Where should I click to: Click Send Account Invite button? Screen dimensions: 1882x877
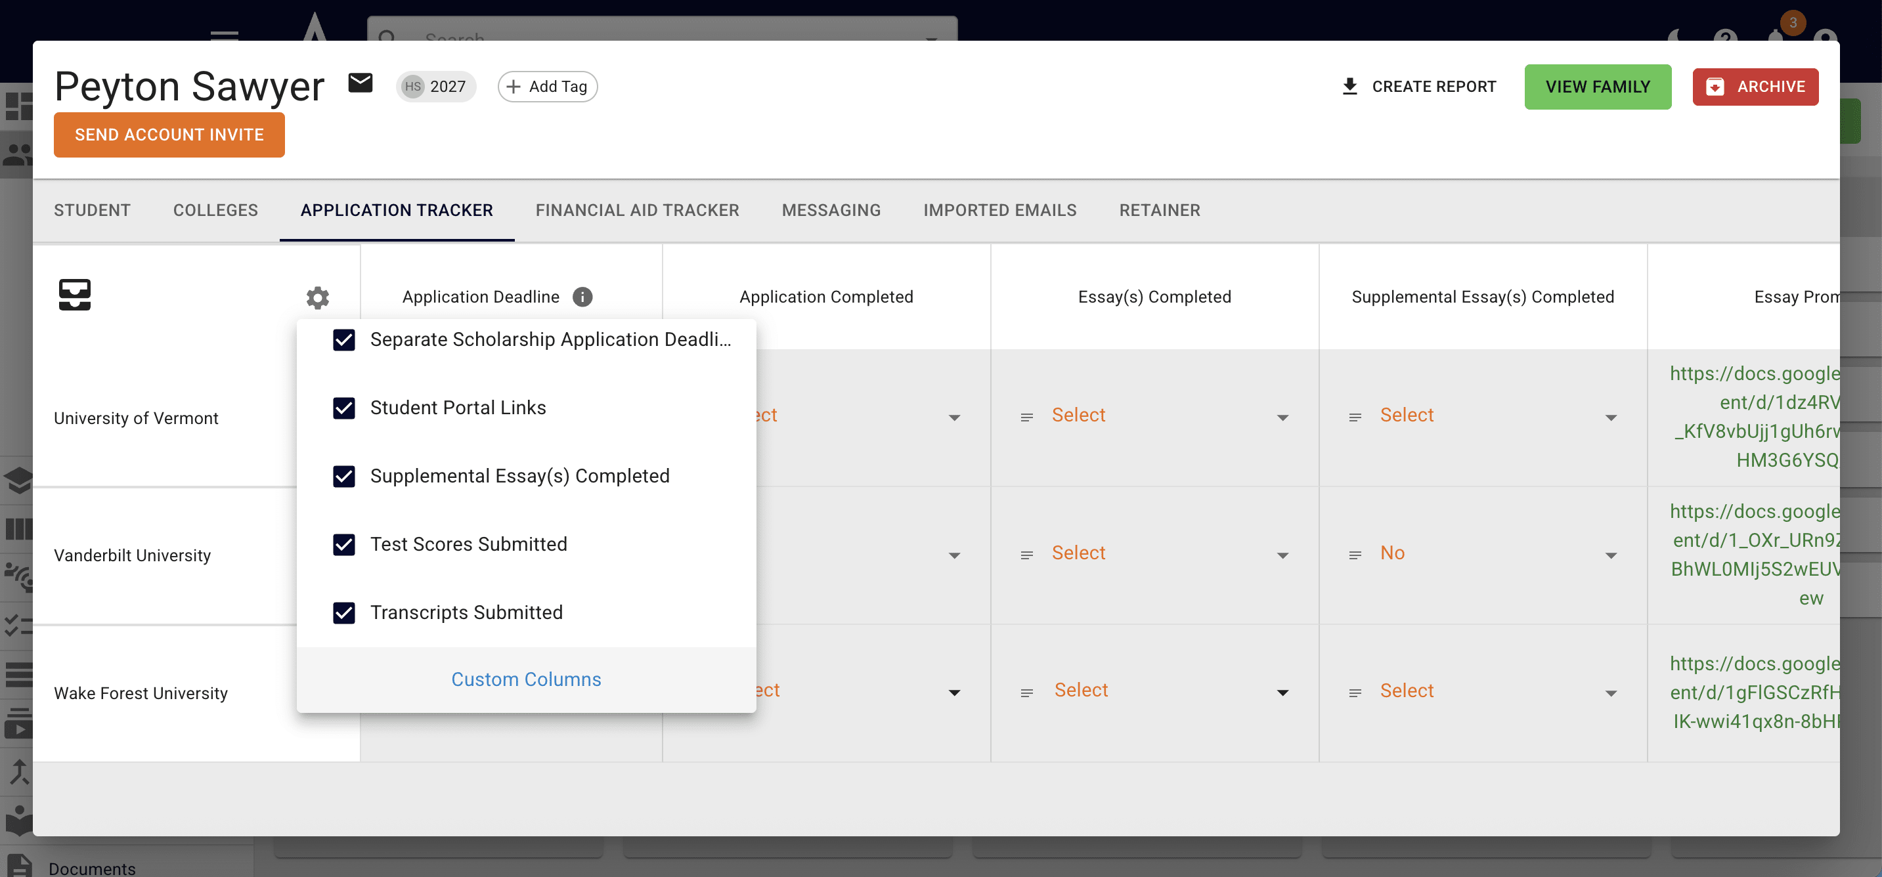pyautogui.click(x=169, y=135)
